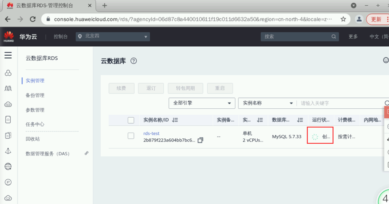Expand the 北京四 region dropdown
This screenshot has width=389, height=204.
pyautogui.click(x=112, y=36)
